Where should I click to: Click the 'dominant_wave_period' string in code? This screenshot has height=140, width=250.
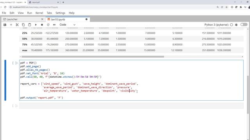tap(121, 84)
